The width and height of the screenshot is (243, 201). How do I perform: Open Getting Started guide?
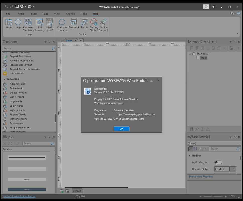(x=94, y=25)
